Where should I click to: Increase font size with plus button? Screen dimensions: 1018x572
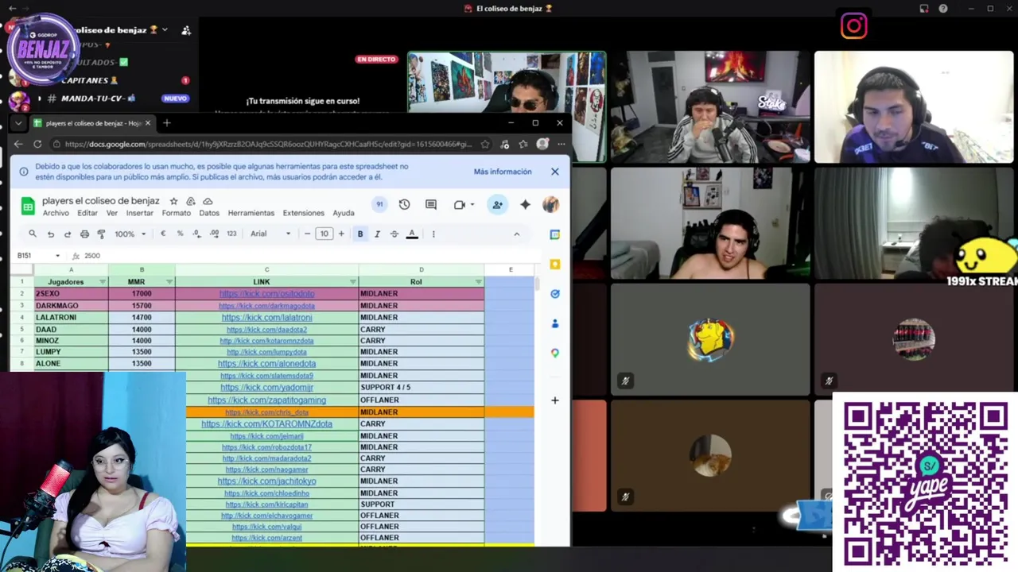point(341,234)
